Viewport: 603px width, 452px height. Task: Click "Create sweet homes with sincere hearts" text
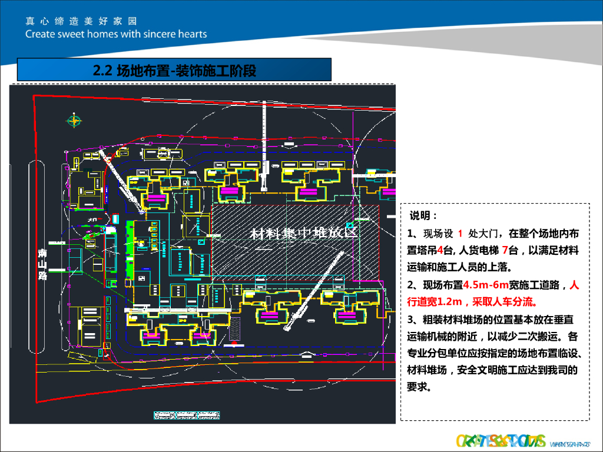(116, 34)
